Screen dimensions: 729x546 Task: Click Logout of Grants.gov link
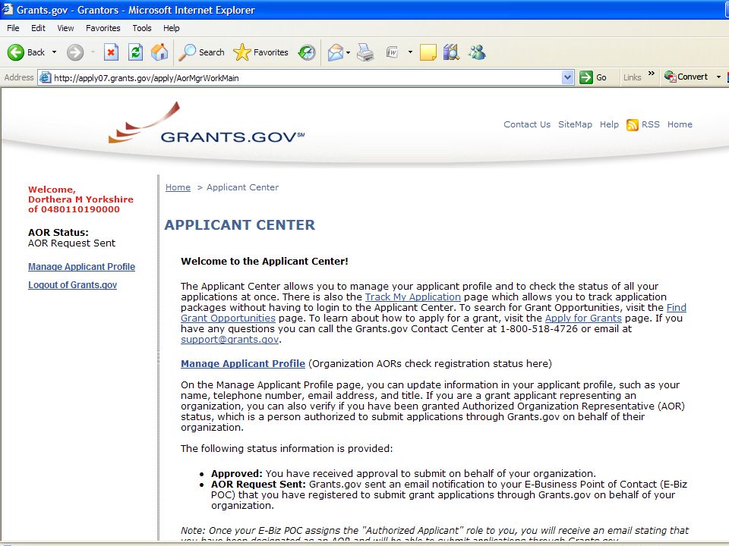coord(73,285)
